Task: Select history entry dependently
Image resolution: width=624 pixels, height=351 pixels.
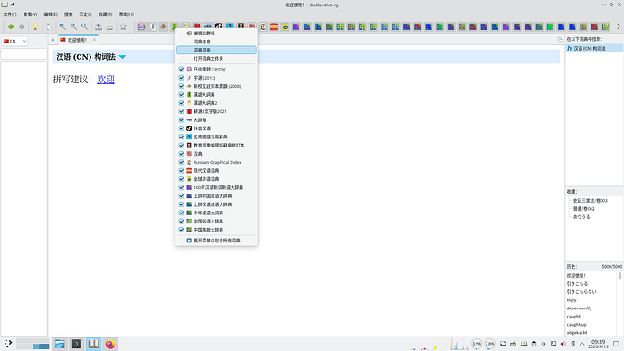Action: coord(580,308)
